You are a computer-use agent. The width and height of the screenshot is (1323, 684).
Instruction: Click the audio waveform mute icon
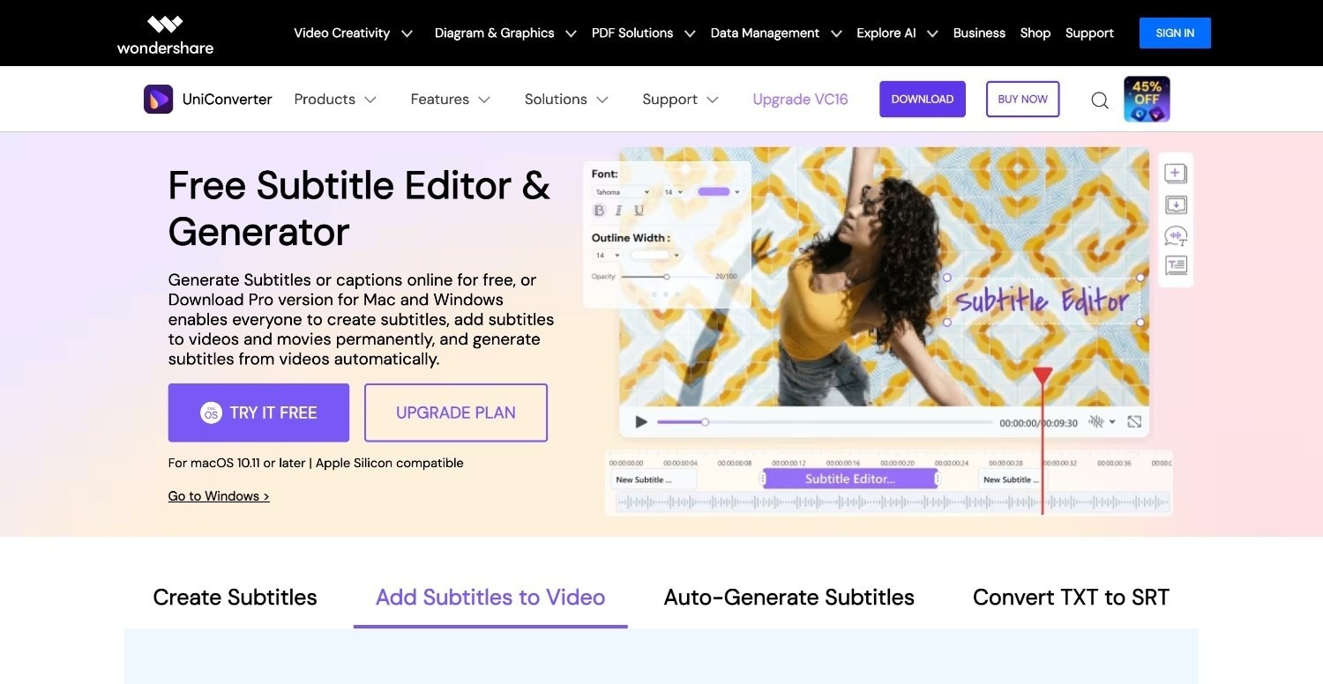coord(1096,422)
